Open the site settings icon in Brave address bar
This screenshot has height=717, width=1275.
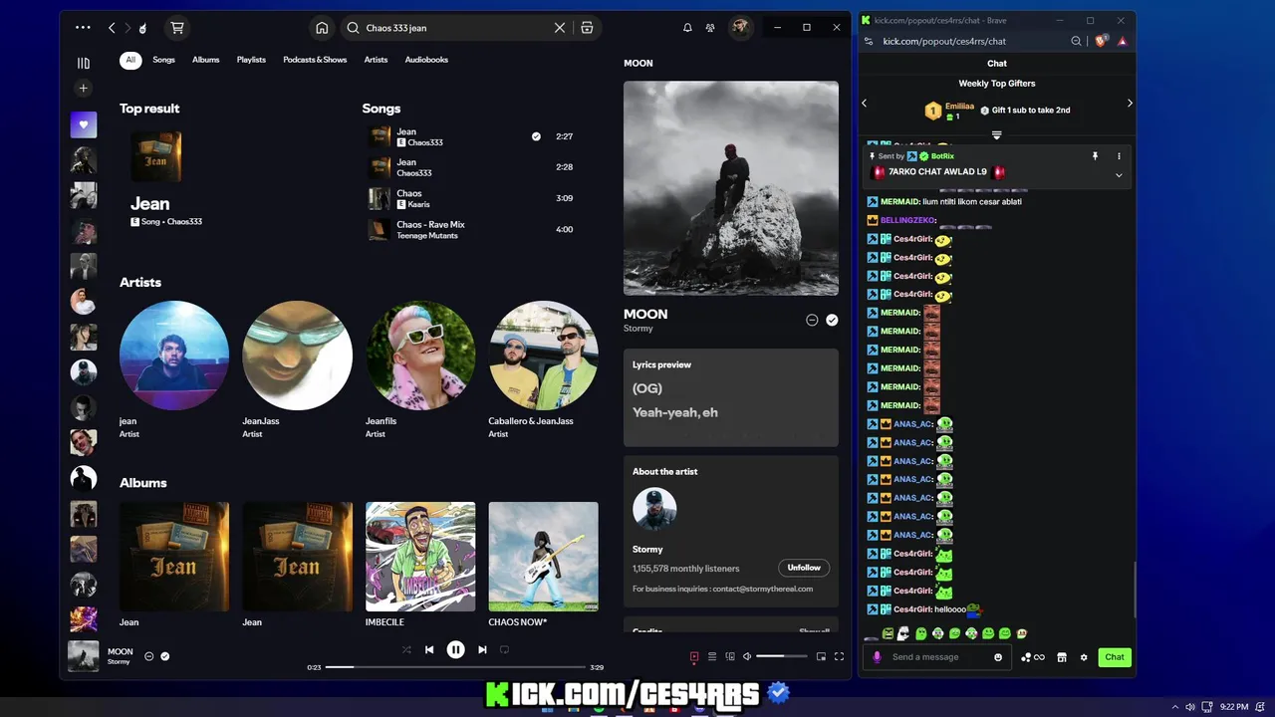[869, 41]
